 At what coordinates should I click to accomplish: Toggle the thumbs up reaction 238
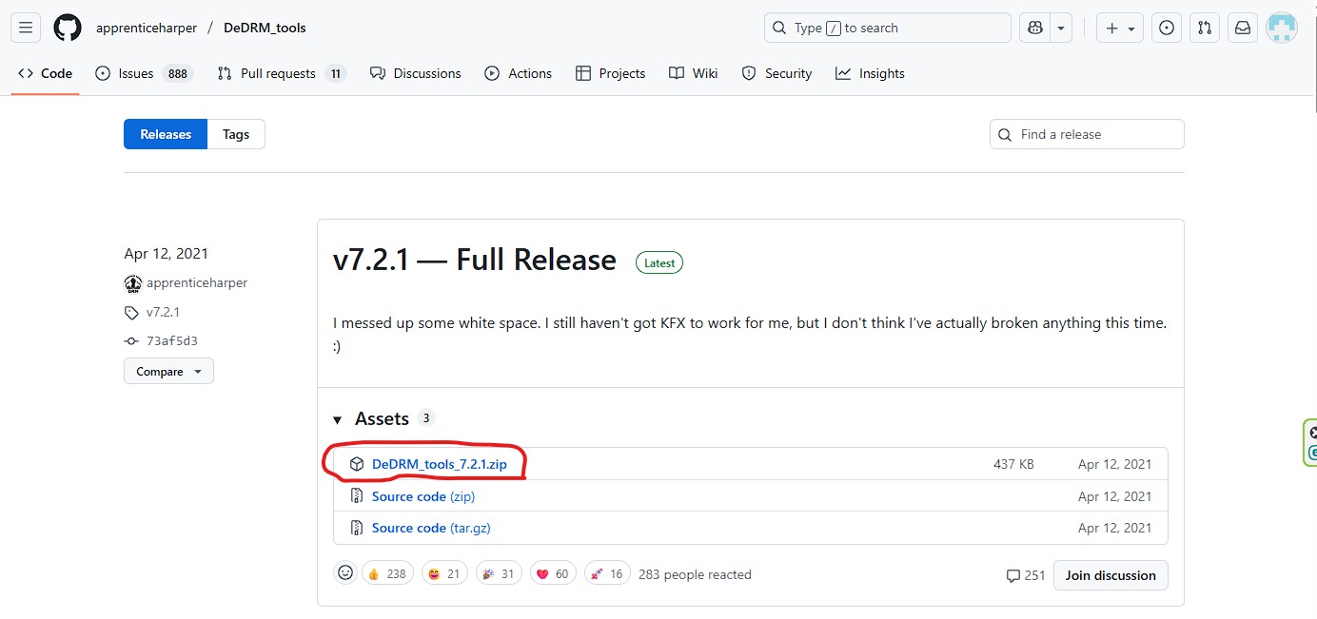tap(387, 573)
